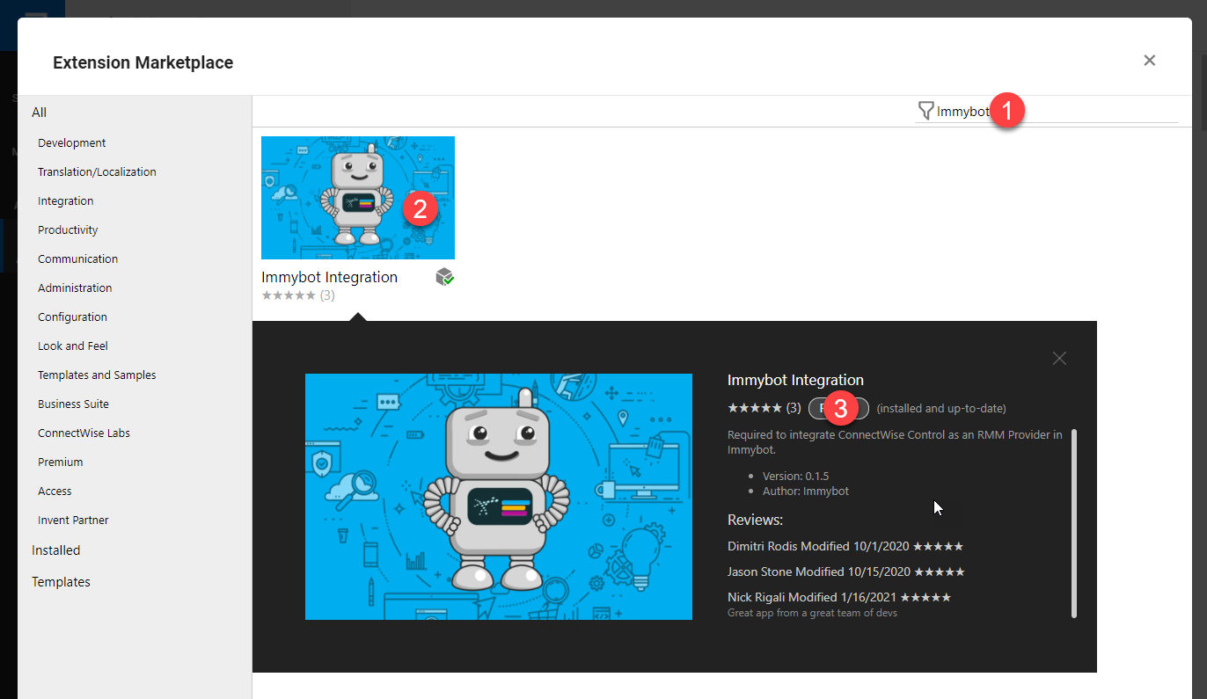Click the large Immybot robot preview image

click(x=498, y=496)
